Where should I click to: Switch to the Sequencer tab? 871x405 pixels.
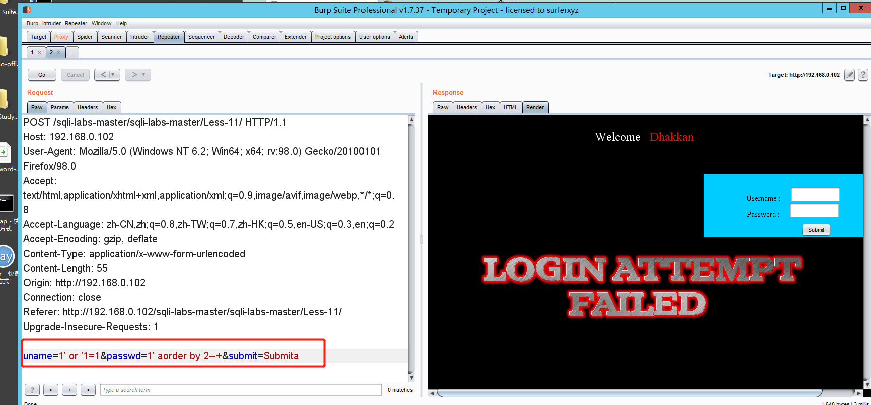point(202,37)
